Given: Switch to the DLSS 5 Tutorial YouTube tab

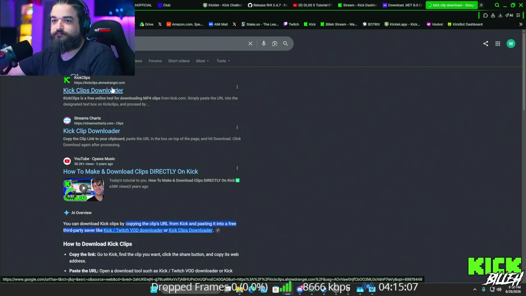Looking at the screenshot, I should (312, 5).
